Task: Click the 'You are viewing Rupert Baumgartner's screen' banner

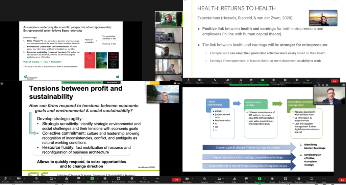Action: [x=82, y=82]
